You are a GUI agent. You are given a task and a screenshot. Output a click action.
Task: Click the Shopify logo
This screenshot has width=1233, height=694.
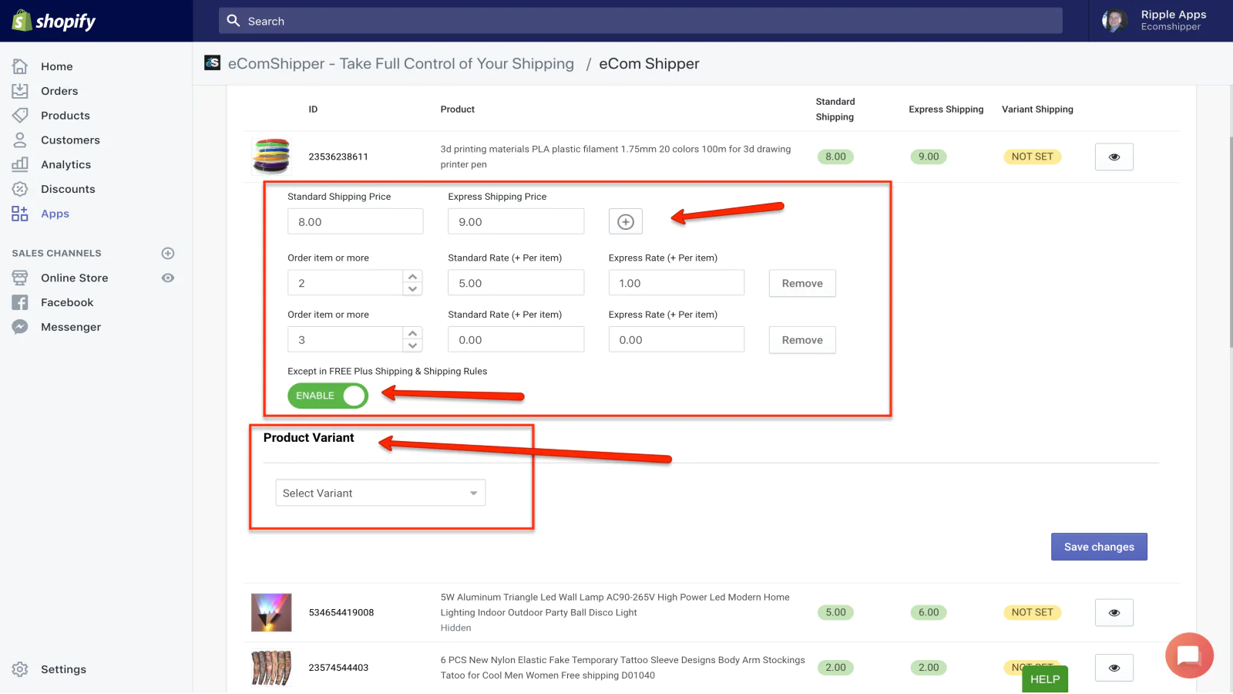(54, 21)
